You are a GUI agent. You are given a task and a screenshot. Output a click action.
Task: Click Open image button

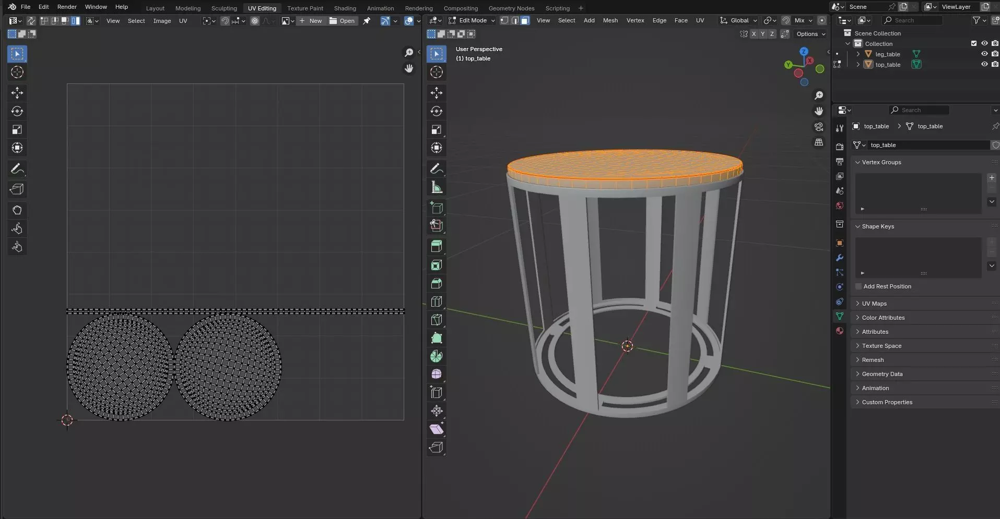click(x=342, y=21)
